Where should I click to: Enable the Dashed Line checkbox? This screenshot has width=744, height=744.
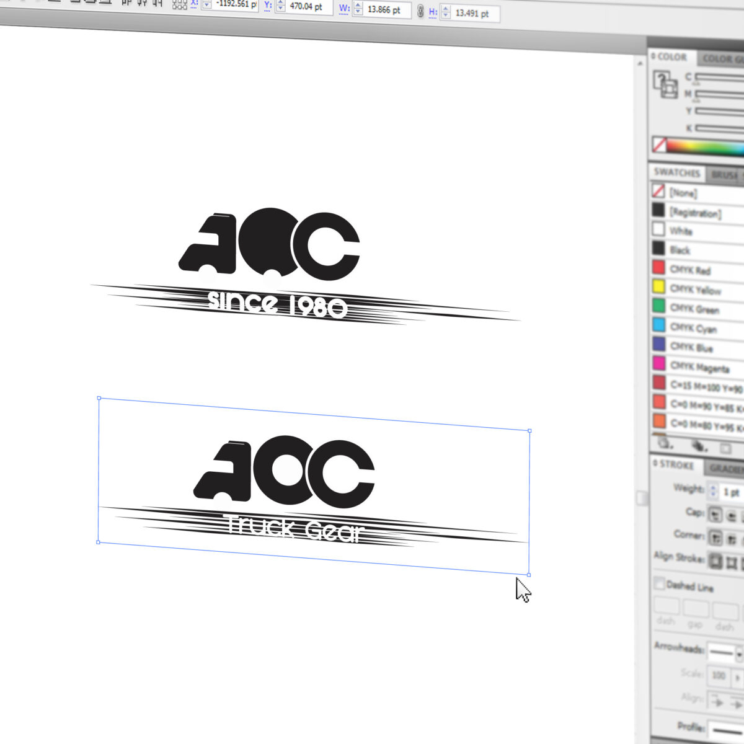click(660, 583)
